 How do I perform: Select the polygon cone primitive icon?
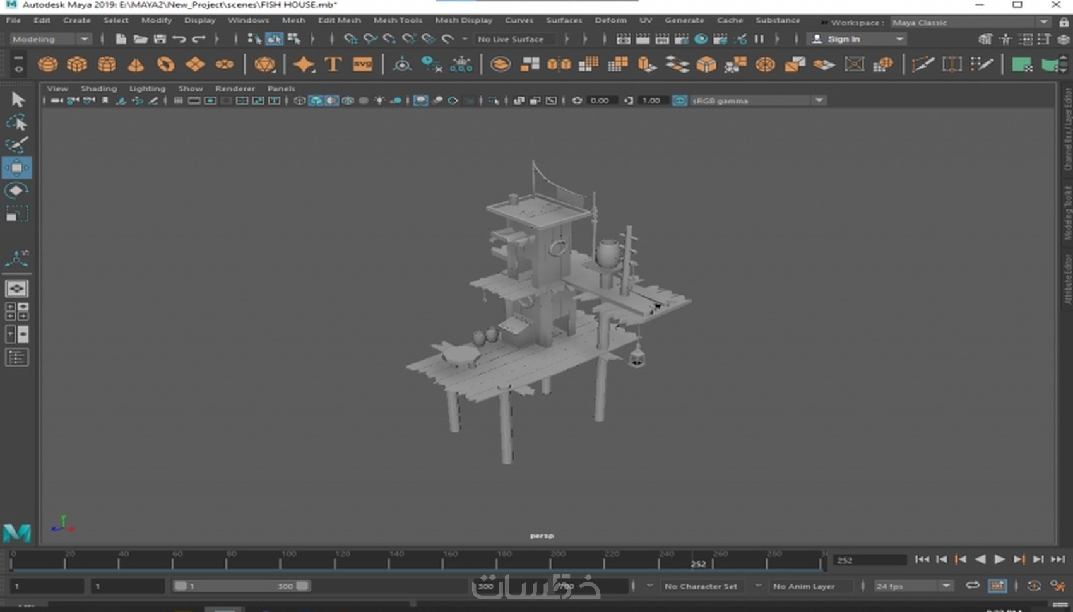[x=136, y=64]
